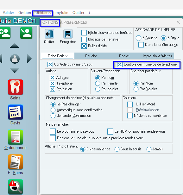Uncheck Afficher Profession

[52, 89]
